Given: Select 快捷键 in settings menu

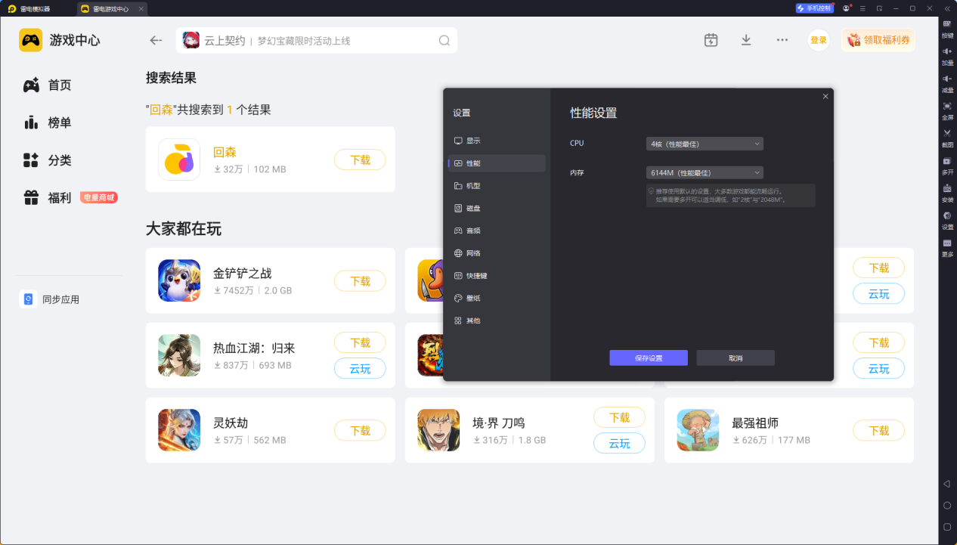Looking at the screenshot, I should coord(497,276).
